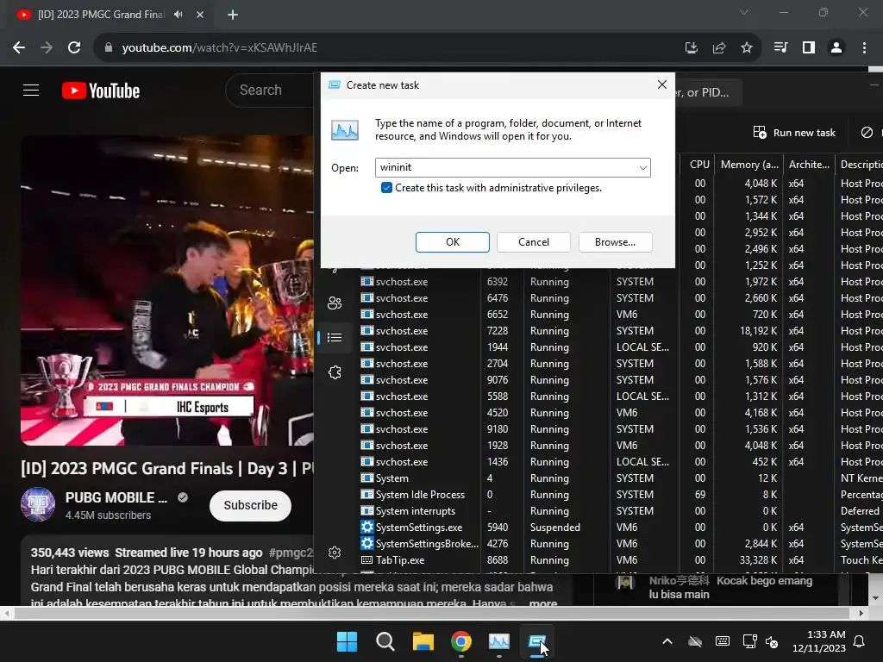
Task: Sort by the Architecture column header
Action: point(809,165)
